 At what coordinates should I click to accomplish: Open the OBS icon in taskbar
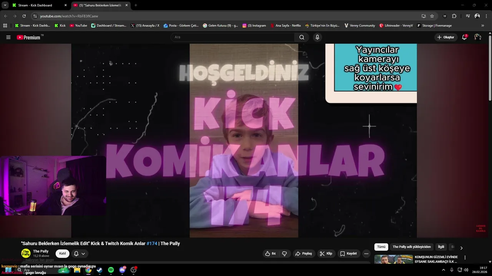(x=133, y=270)
